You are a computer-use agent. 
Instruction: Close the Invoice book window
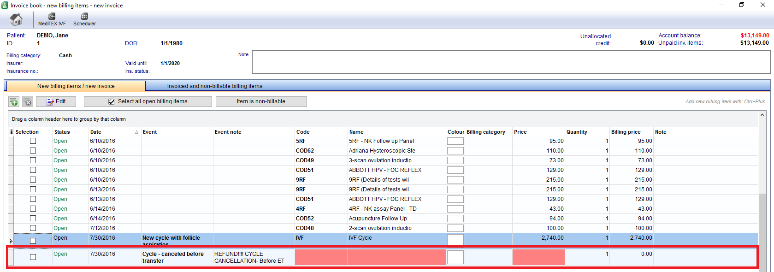pyautogui.click(x=763, y=5)
